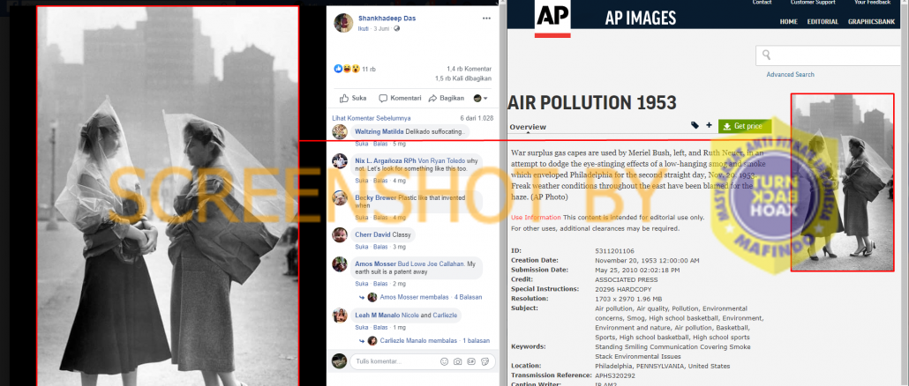Click the plus icon beside Get price
This screenshot has width=909, height=386.
pos(709,125)
